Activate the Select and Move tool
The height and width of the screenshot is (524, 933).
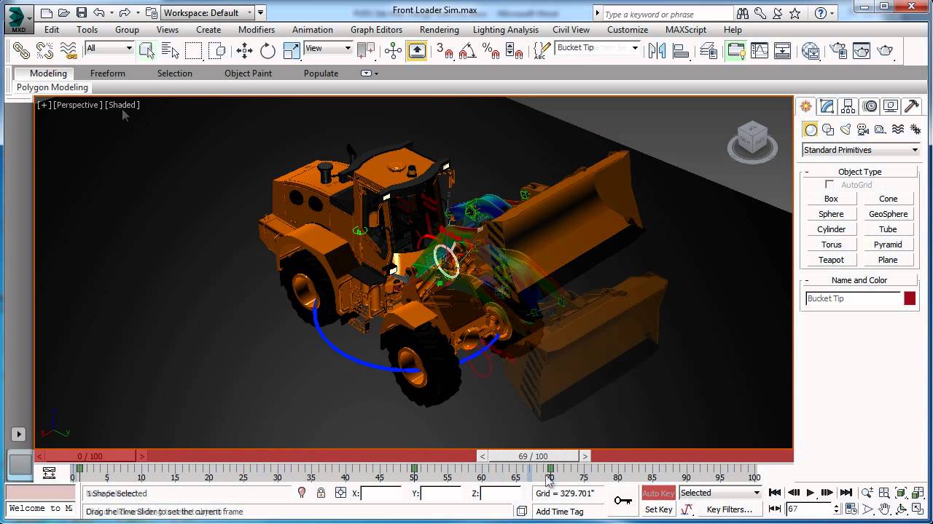[x=244, y=50]
